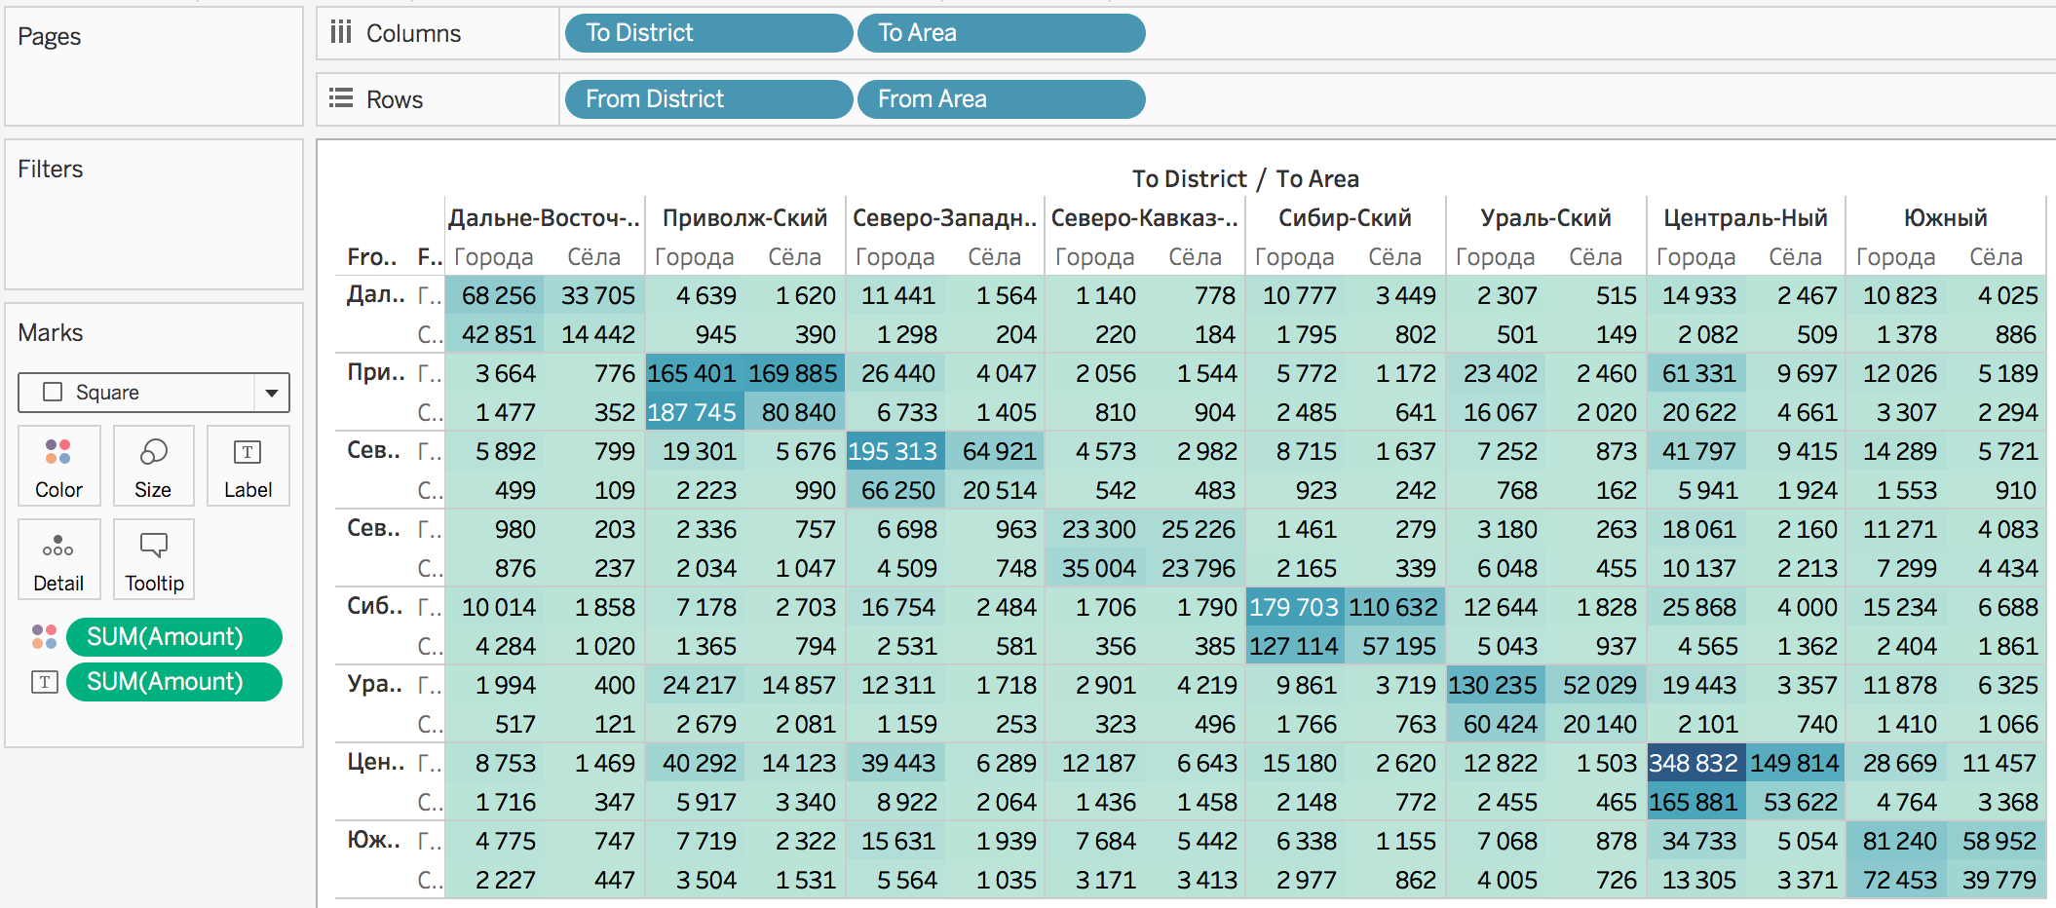Click the label SUM(Amount) pill

pos(174,682)
